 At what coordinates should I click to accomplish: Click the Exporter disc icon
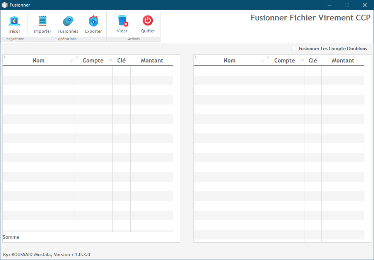(x=93, y=21)
